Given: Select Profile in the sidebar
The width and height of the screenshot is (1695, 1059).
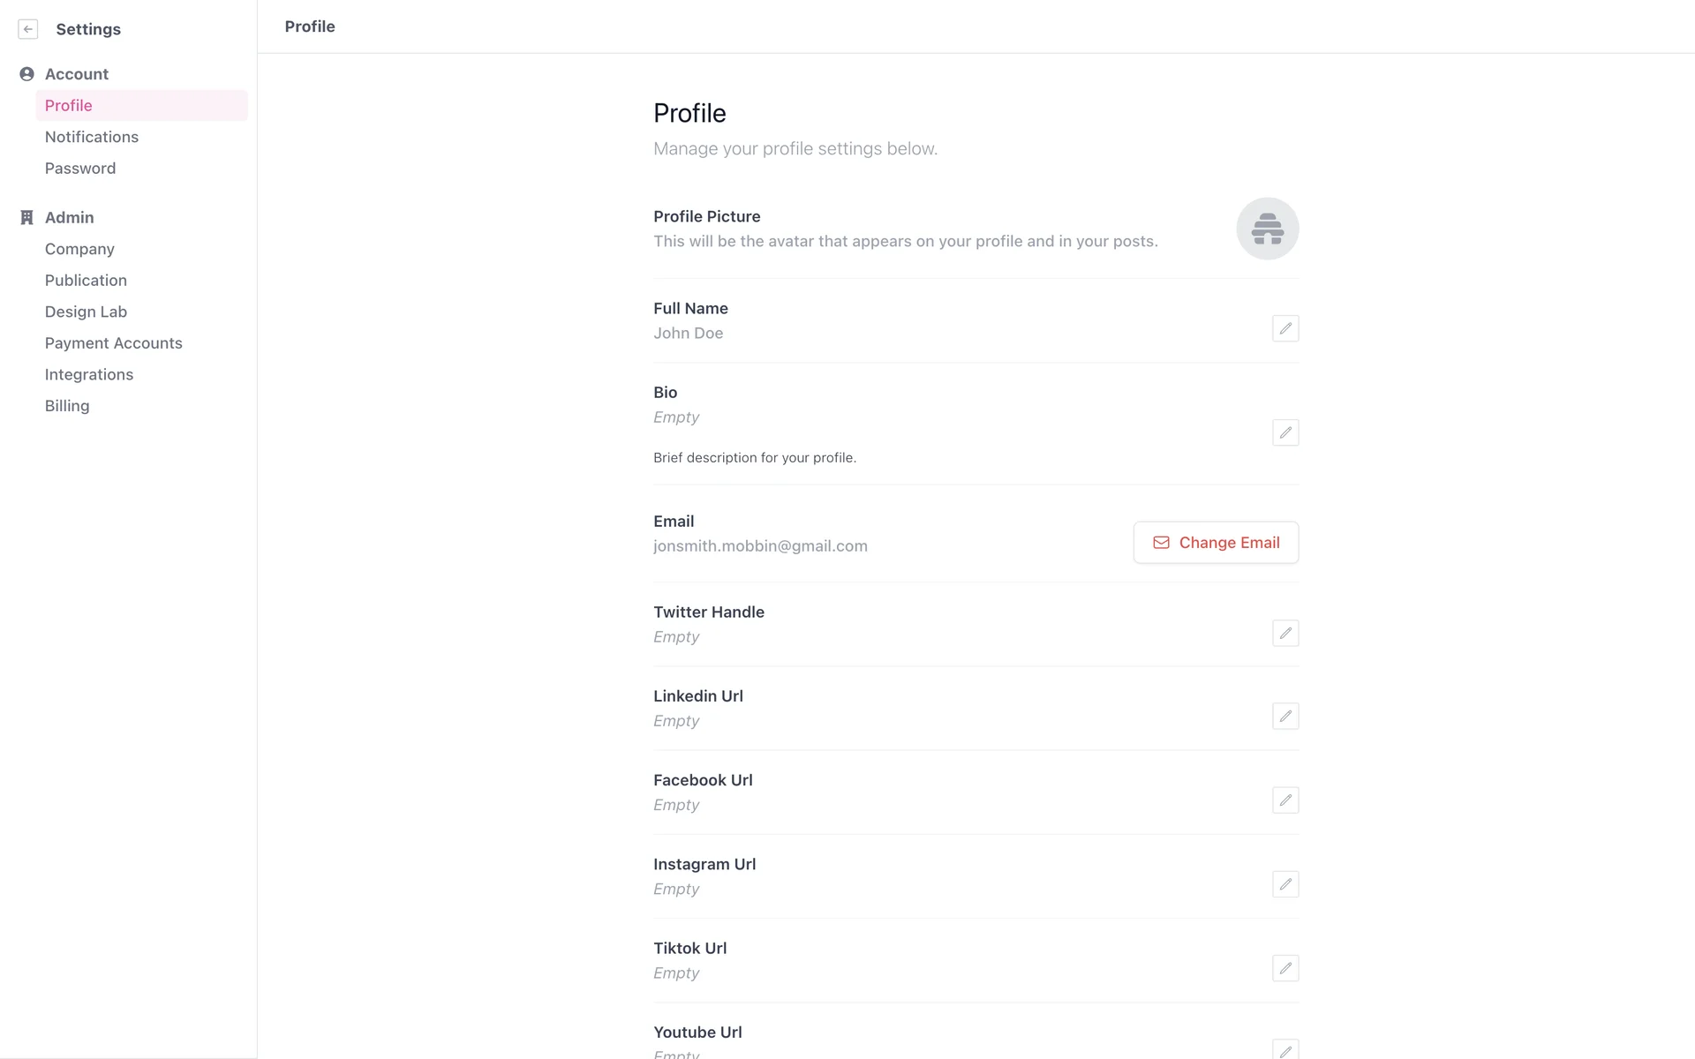Looking at the screenshot, I should pyautogui.click(x=69, y=106).
